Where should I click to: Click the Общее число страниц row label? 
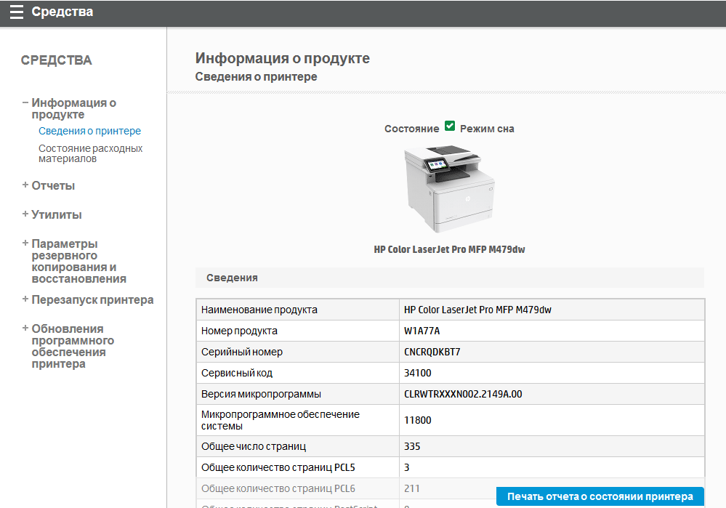click(x=254, y=446)
